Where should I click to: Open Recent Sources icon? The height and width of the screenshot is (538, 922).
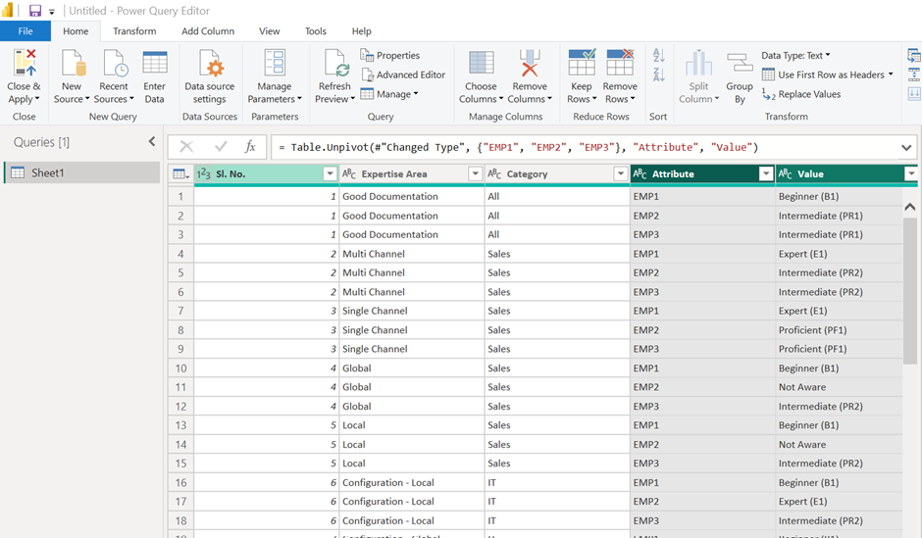(115, 63)
